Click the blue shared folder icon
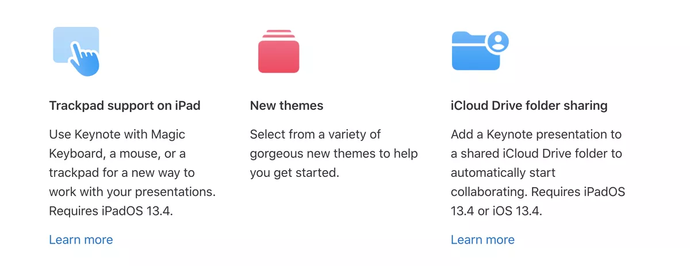This screenshot has height=266, width=690. point(480,51)
